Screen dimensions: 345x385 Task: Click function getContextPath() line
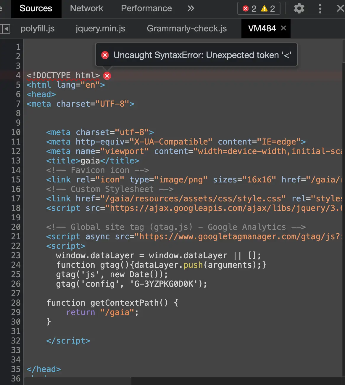(112, 303)
